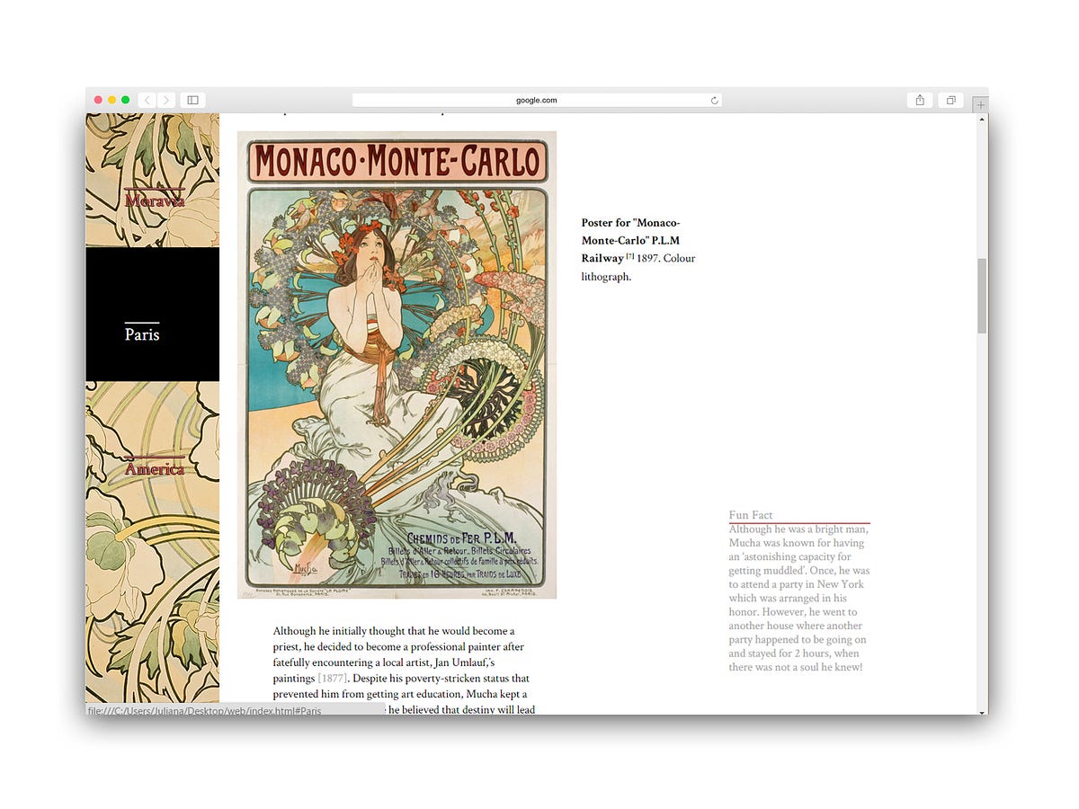Click the [1877] reference link
Screen dimensions: 1079x809
(332, 678)
